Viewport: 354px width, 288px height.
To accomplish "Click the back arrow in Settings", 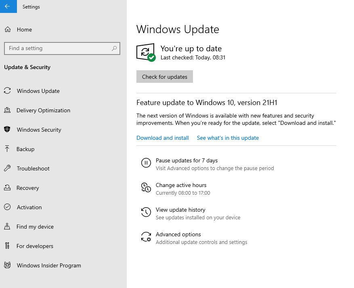I will (8, 6).
